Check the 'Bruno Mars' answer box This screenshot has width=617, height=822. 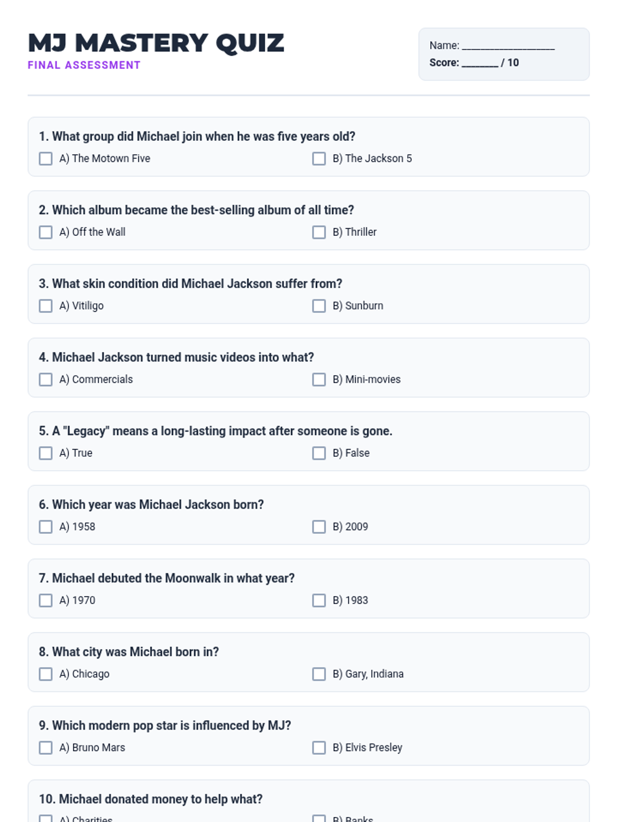pyautogui.click(x=46, y=748)
